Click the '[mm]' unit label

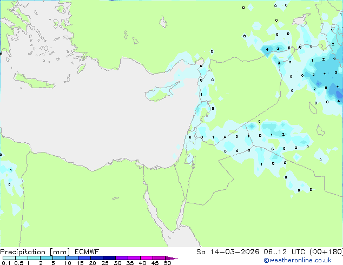point(60,252)
